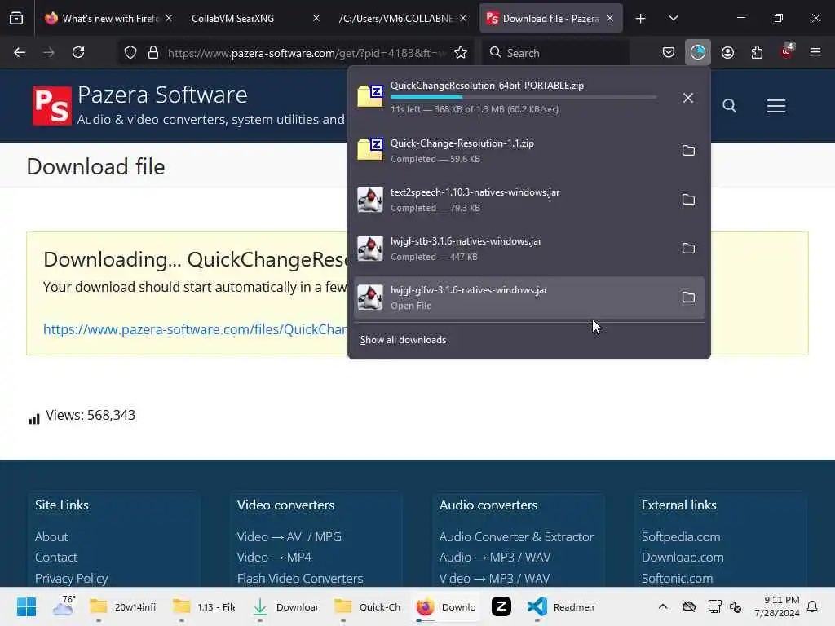Cancel the QuickChangeResolution_64bit_PORTABLE.zip download
This screenshot has height=626, width=835.
pos(688,98)
